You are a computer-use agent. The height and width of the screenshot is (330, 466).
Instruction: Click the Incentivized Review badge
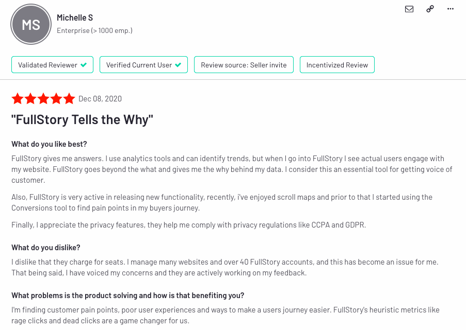tap(337, 65)
